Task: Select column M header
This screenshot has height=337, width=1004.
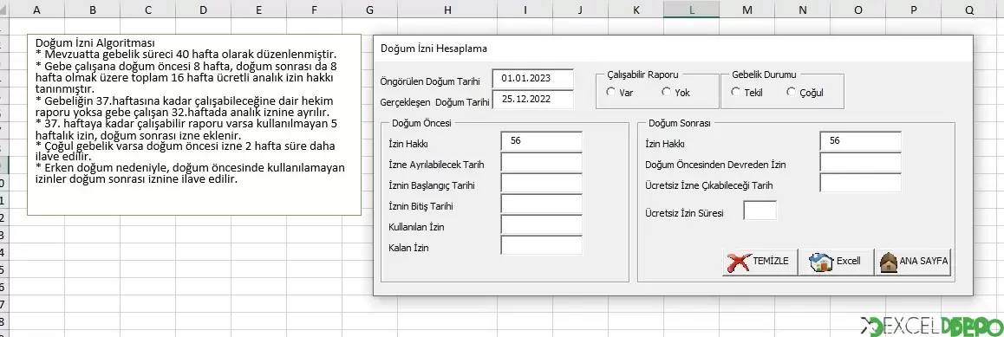Action: point(746,9)
